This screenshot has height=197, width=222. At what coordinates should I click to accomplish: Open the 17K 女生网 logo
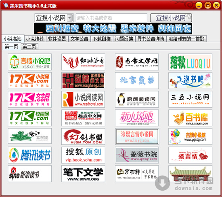pos(29,99)
